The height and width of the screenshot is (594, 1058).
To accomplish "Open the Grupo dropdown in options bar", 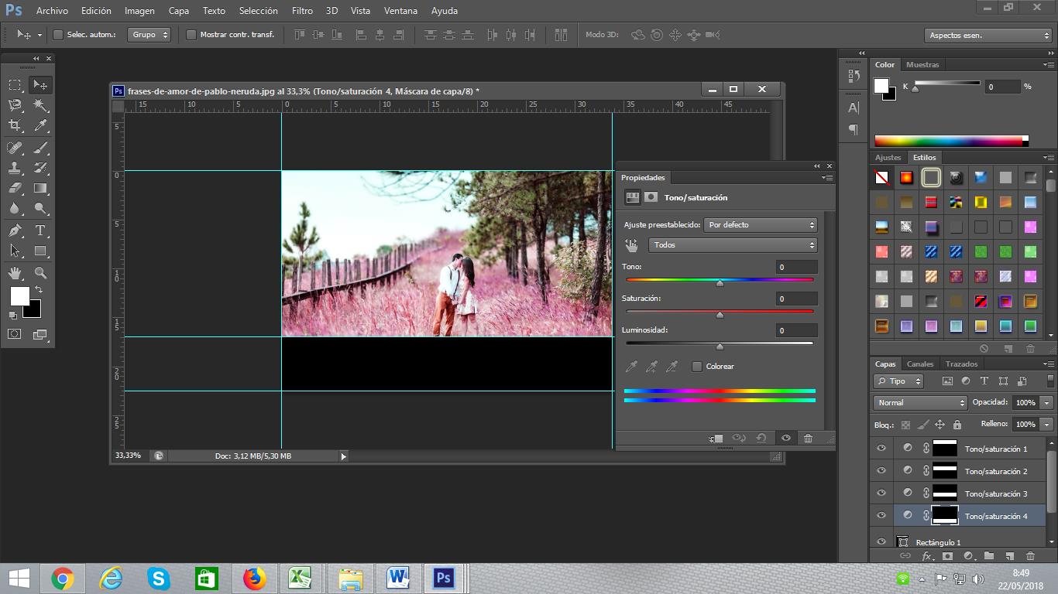I will point(149,35).
